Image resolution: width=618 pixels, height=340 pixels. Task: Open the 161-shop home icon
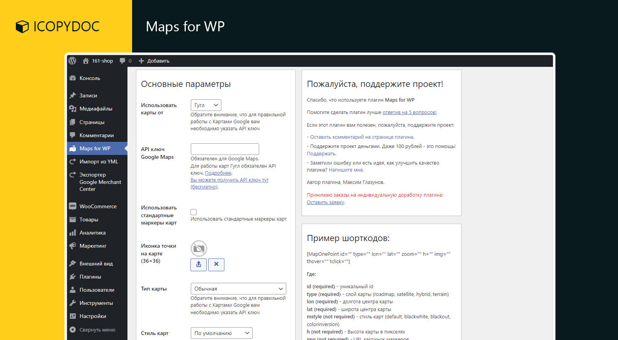pos(86,61)
